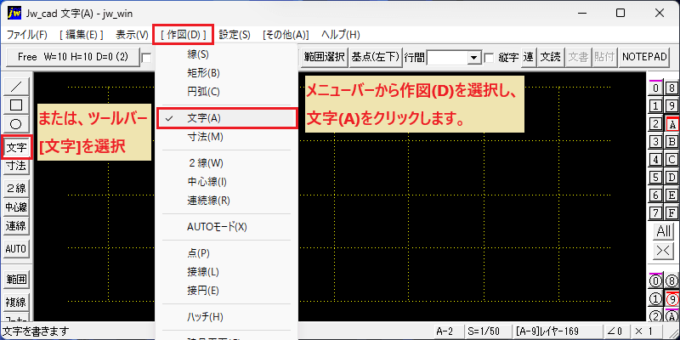Toggle the checkbox next to the Free W=10 button
The height and width of the screenshot is (340, 680).
point(146,58)
